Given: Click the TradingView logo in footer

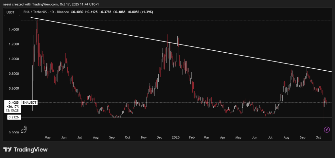Looking at the screenshot, I should (x=25, y=150).
